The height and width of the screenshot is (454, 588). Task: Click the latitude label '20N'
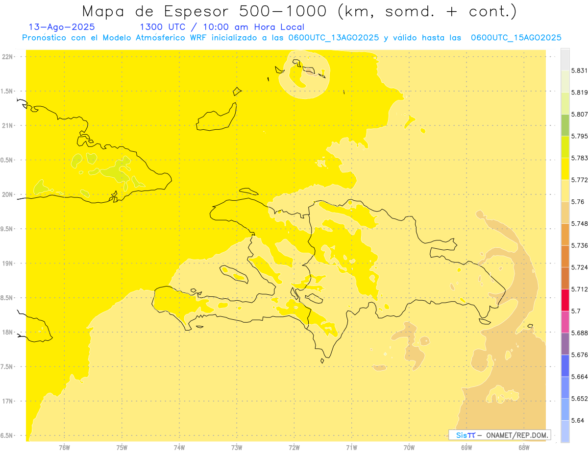7,194
